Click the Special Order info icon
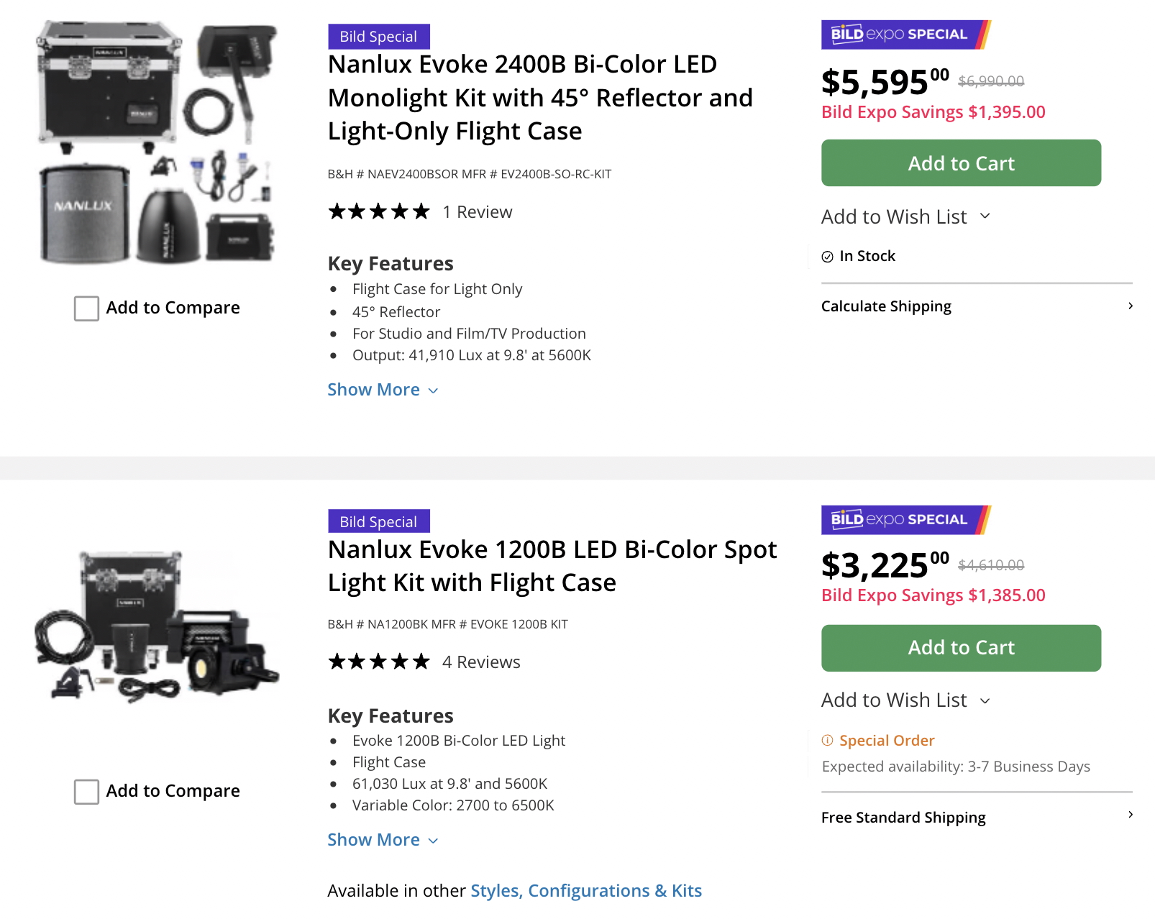 point(828,741)
